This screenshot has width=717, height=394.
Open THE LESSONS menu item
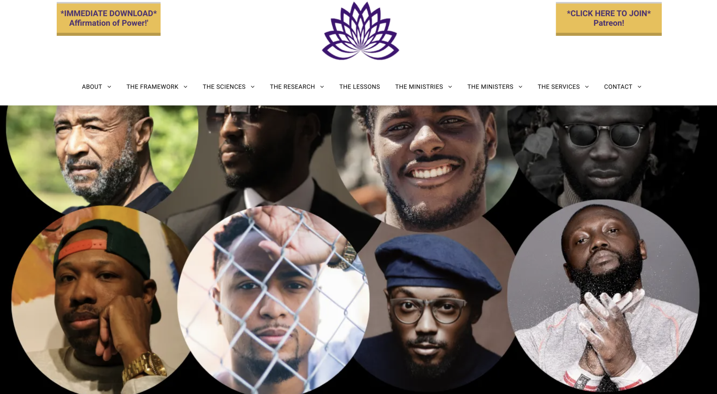point(359,87)
